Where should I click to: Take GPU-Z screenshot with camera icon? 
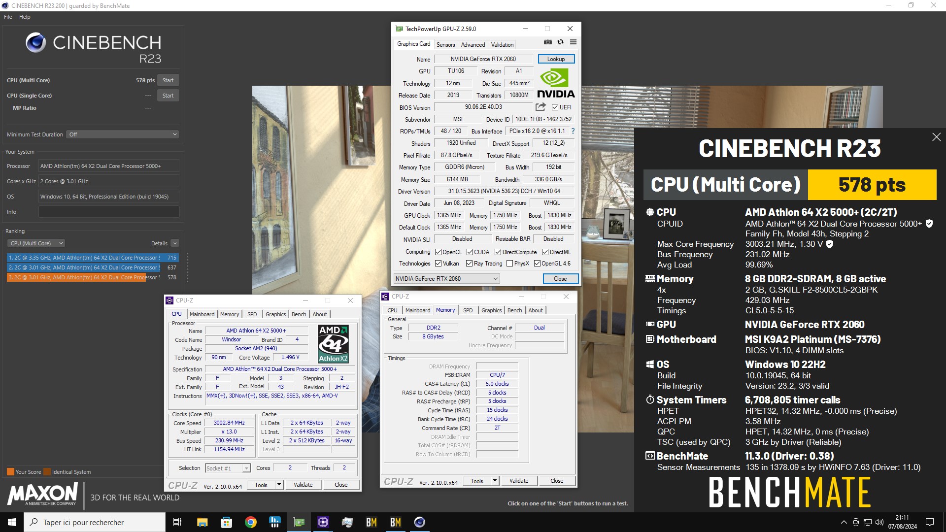[x=547, y=42]
